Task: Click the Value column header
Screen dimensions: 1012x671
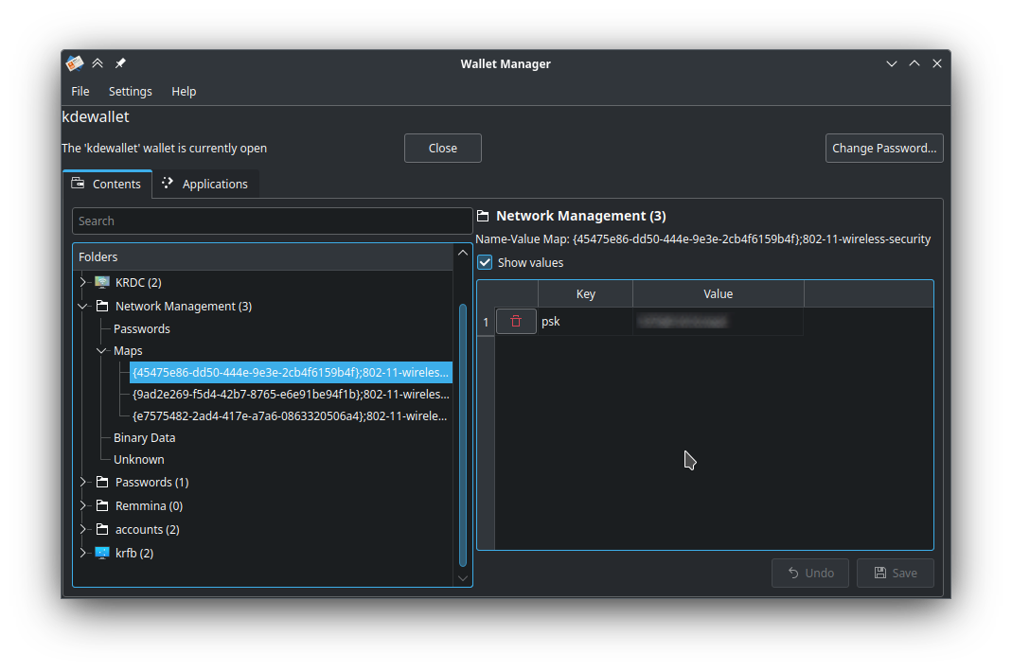Action: 719,293
